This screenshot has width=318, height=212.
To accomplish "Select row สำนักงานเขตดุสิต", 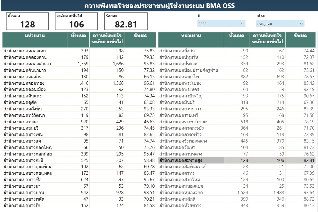I will pos(79,102).
